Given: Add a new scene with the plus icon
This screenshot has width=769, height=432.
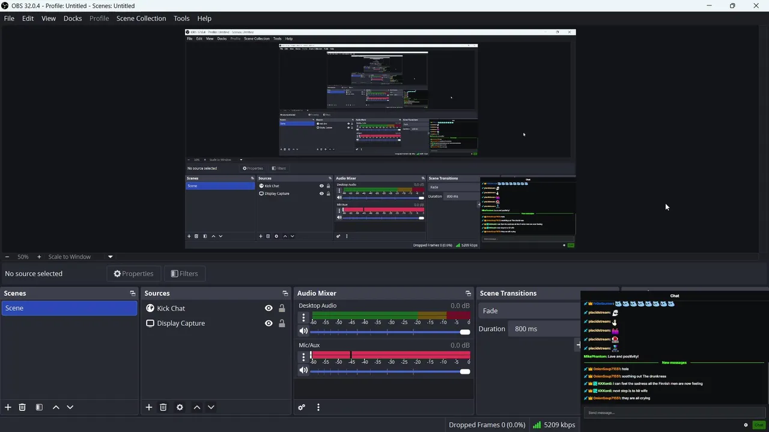Looking at the screenshot, I should (x=8, y=407).
